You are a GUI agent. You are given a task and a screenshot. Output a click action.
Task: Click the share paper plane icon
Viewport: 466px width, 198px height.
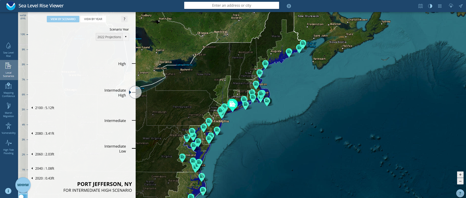click(x=461, y=6)
